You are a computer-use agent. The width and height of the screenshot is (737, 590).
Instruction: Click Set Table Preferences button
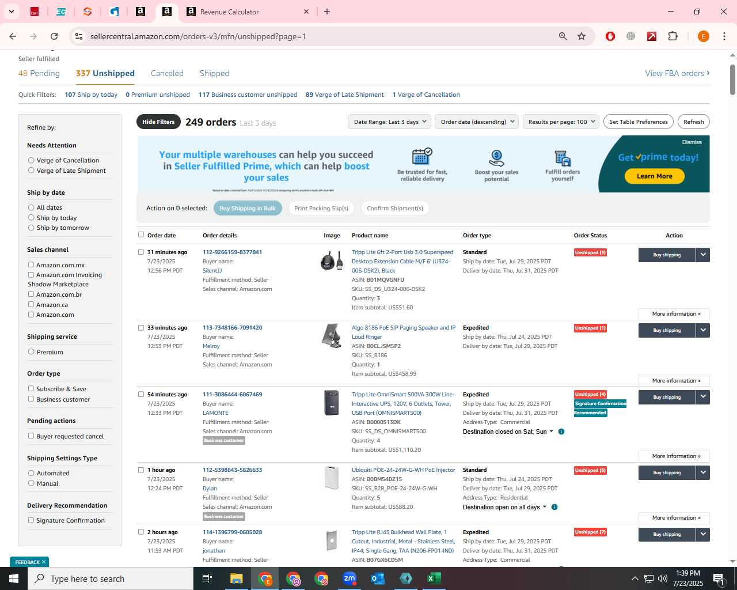(639, 122)
